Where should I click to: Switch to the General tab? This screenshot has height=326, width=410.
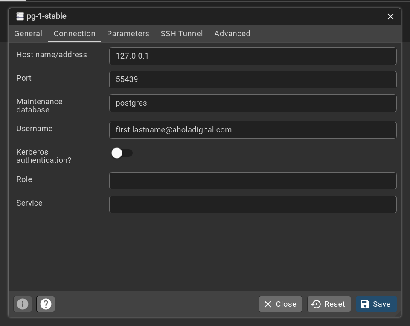(28, 33)
